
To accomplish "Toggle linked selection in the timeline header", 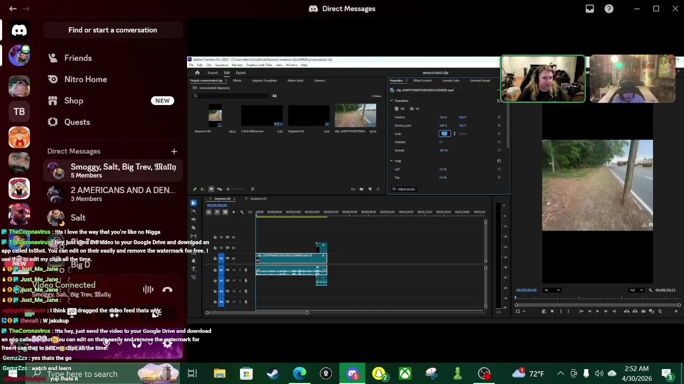I will [x=225, y=212].
